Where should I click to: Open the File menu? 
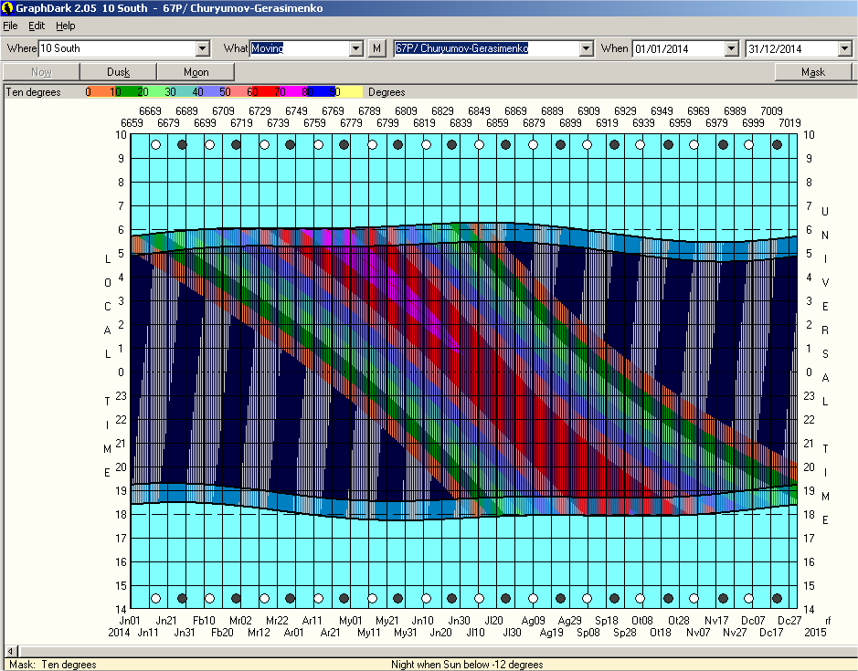pos(11,26)
